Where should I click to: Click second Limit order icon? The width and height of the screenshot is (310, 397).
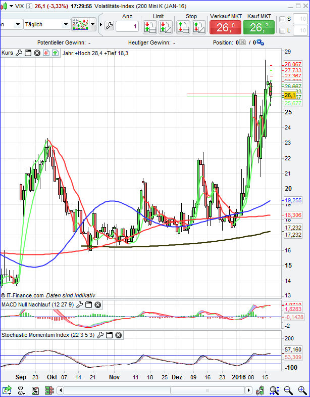tap(166, 27)
